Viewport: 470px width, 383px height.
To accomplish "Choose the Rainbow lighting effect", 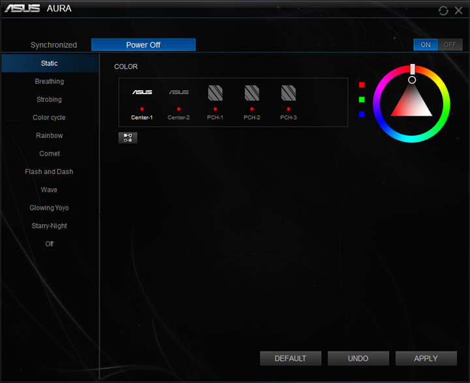I will pyautogui.click(x=50, y=135).
